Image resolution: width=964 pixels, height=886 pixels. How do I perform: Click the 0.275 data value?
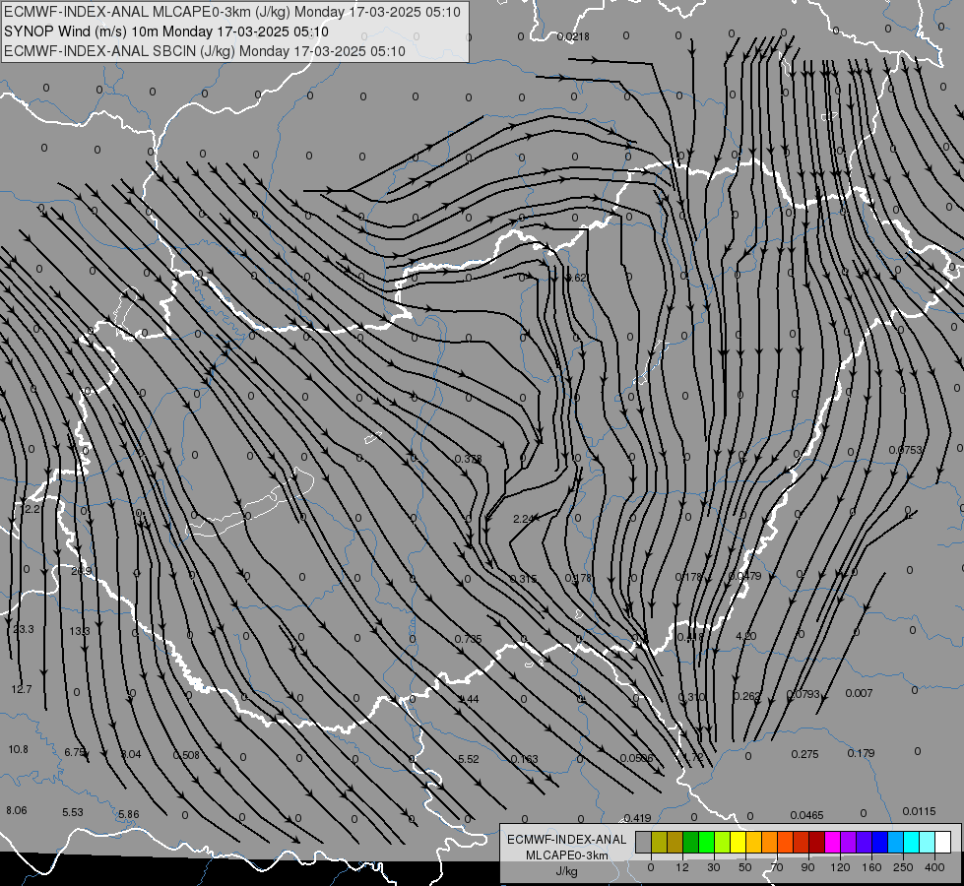(x=804, y=754)
